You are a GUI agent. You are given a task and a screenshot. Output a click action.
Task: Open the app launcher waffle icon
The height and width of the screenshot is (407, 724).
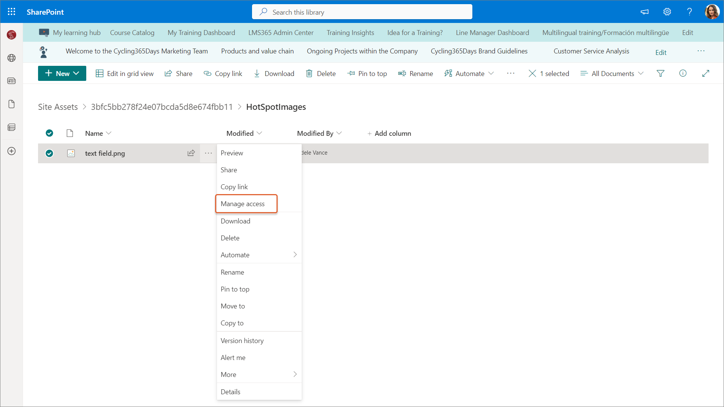pos(12,12)
